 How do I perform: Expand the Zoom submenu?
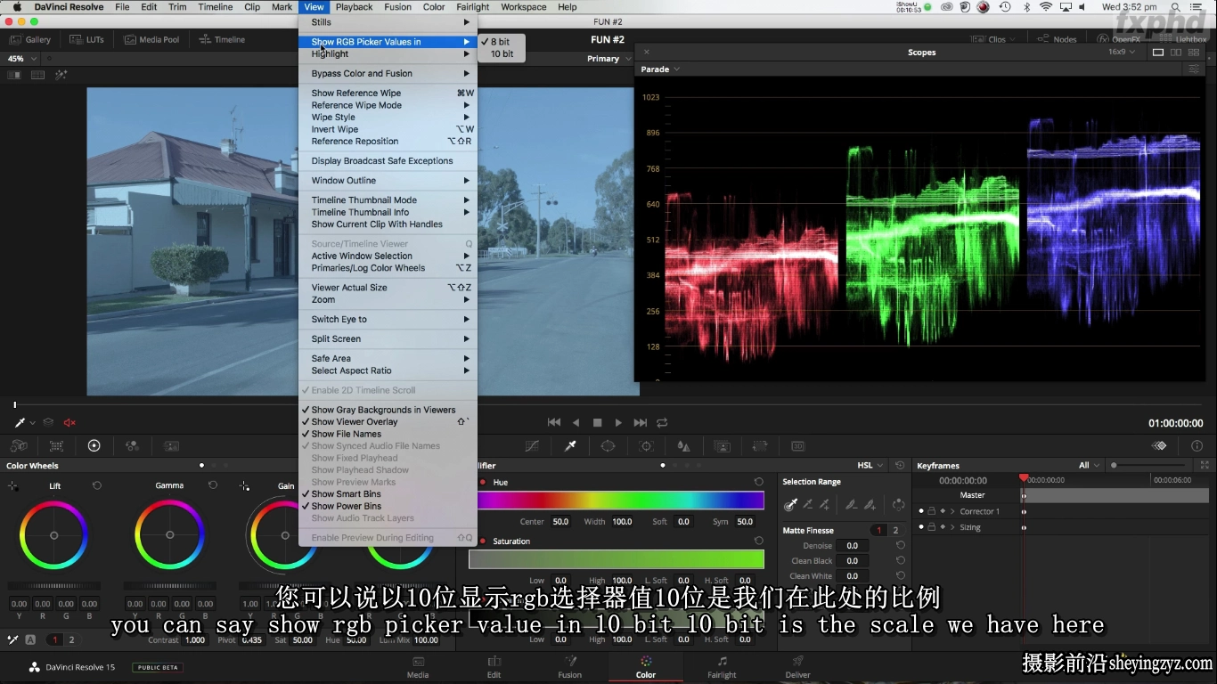click(x=388, y=299)
